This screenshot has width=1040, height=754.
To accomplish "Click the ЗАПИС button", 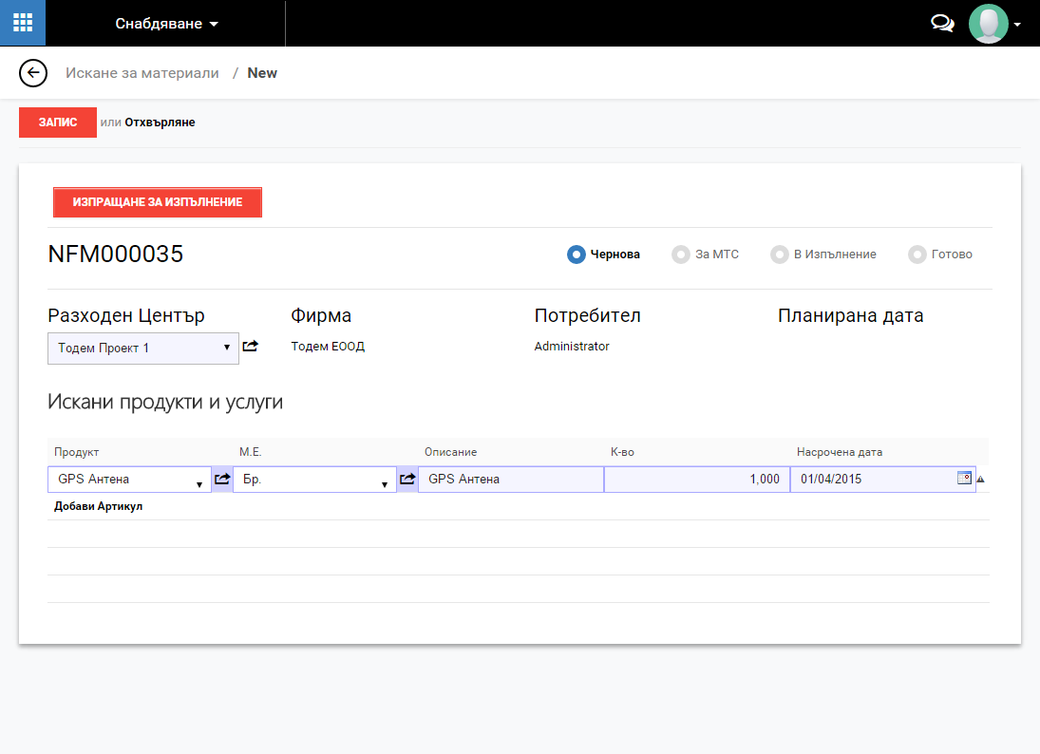I will [x=58, y=123].
